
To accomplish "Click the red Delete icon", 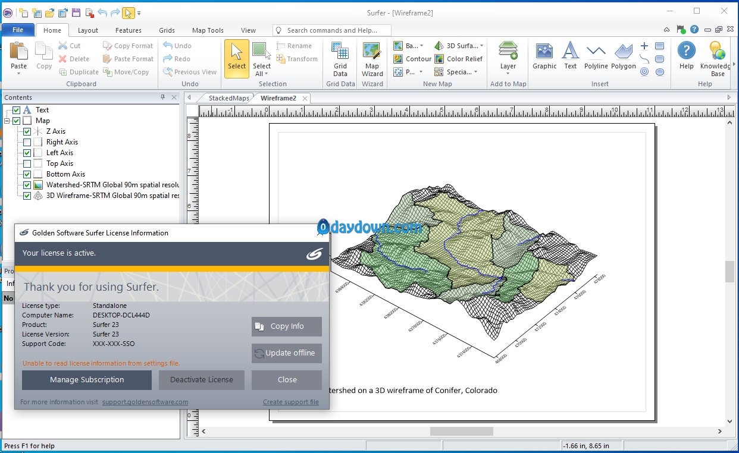I will coord(62,59).
